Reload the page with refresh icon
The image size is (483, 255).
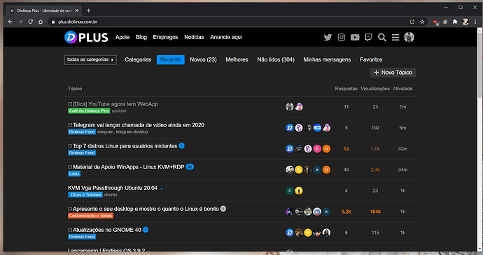coord(31,22)
